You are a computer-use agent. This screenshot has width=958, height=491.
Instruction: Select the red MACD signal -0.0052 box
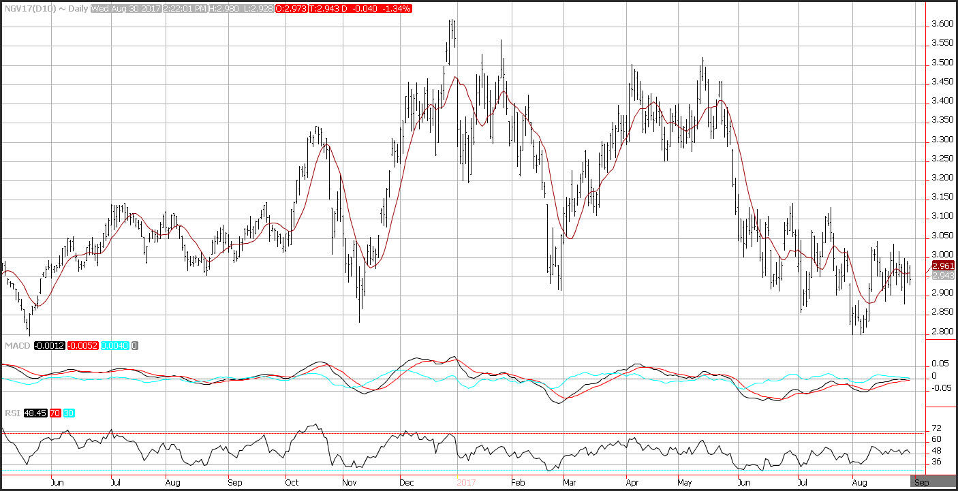click(x=83, y=346)
